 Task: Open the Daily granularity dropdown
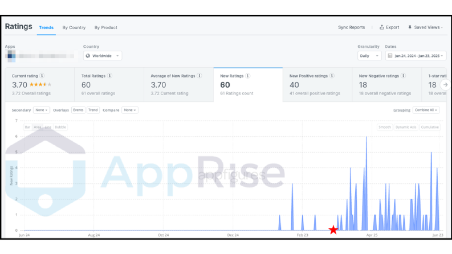click(x=369, y=56)
